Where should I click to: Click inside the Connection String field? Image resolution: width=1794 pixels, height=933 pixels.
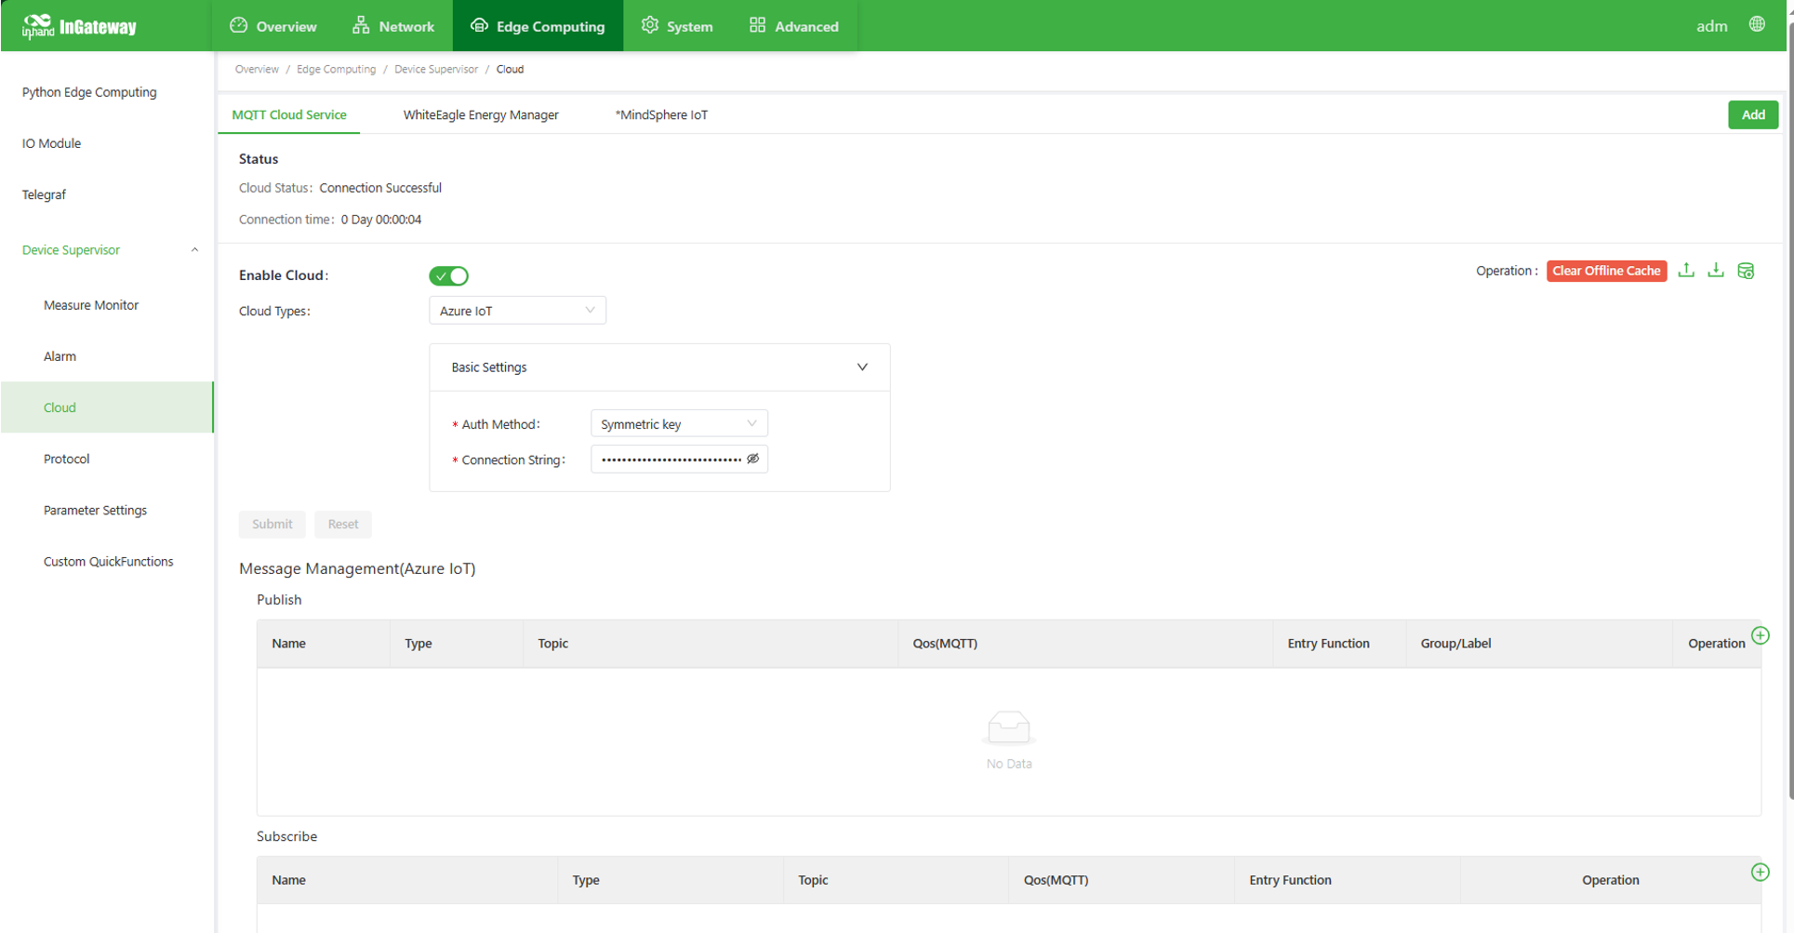pos(670,460)
